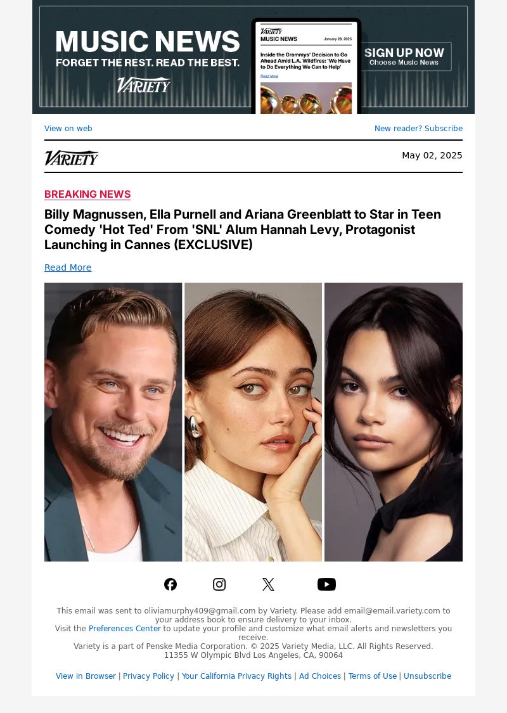The image size is (507, 713).
Task: Click View in Browser footer link
Action: (x=86, y=676)
